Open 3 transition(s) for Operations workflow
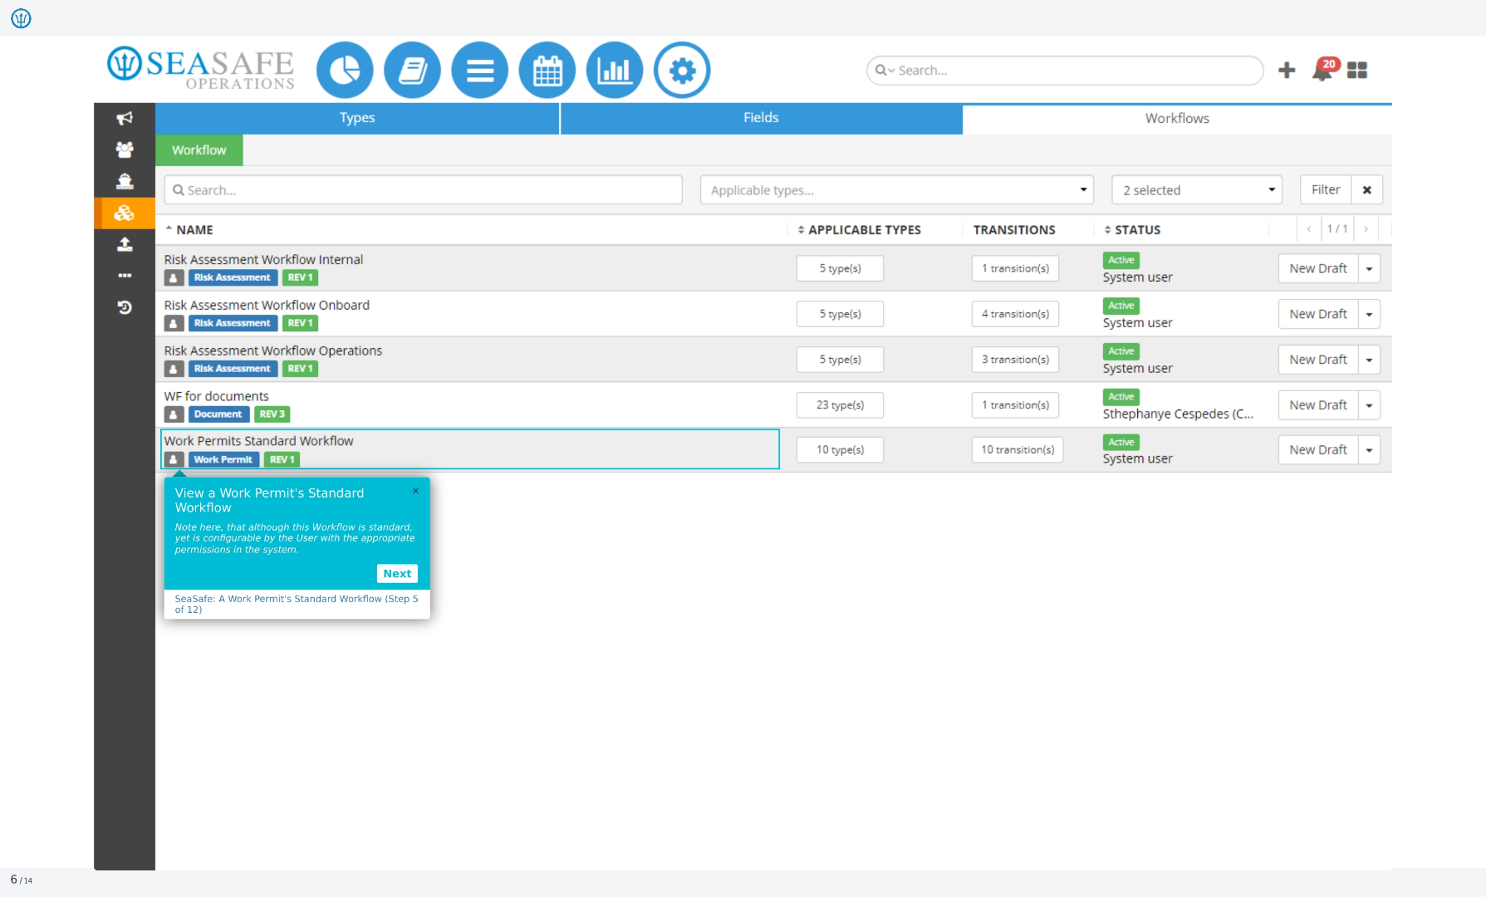The width and height of the screenshot is (1486, 897). pyautogui.click(x=1015, y=360)
